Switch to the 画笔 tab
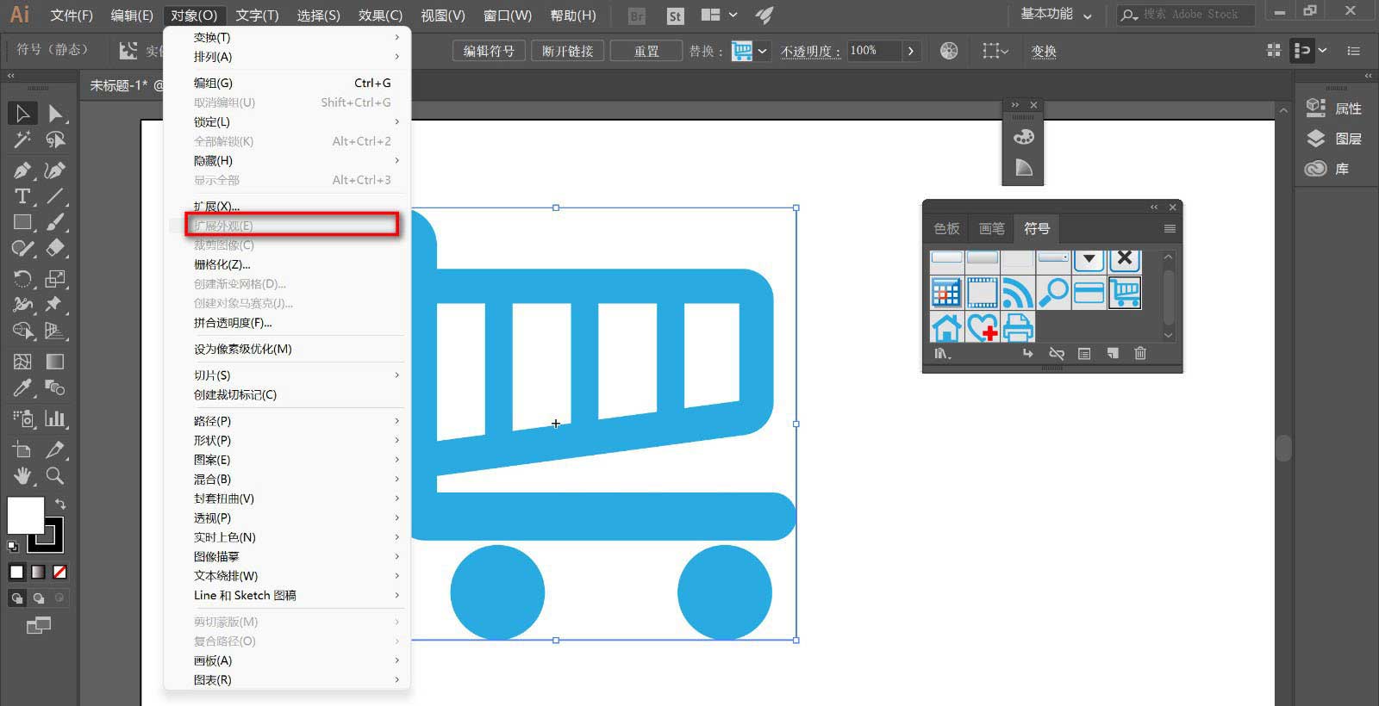The image size is (1379, 706). point(991,228)
